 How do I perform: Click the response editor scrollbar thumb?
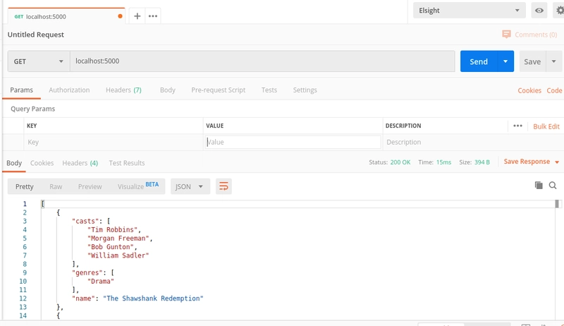[x=557, y=204]
